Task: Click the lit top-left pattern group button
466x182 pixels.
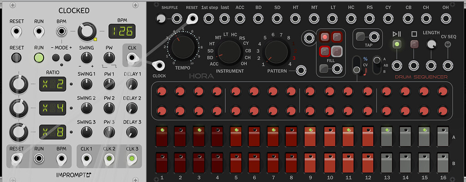Action: tap(325, 37)
